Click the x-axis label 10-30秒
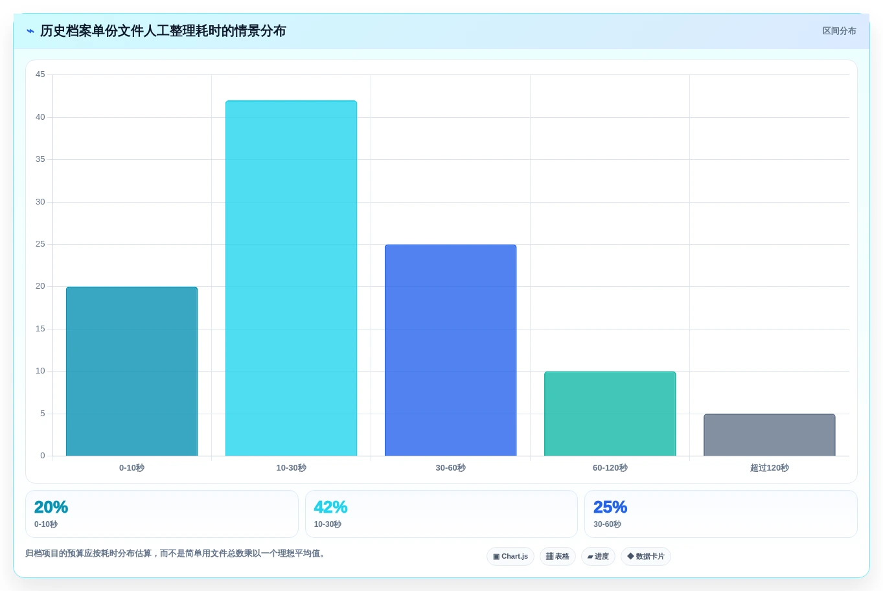This screenshot has width=883, height=591. click(291, 468)
